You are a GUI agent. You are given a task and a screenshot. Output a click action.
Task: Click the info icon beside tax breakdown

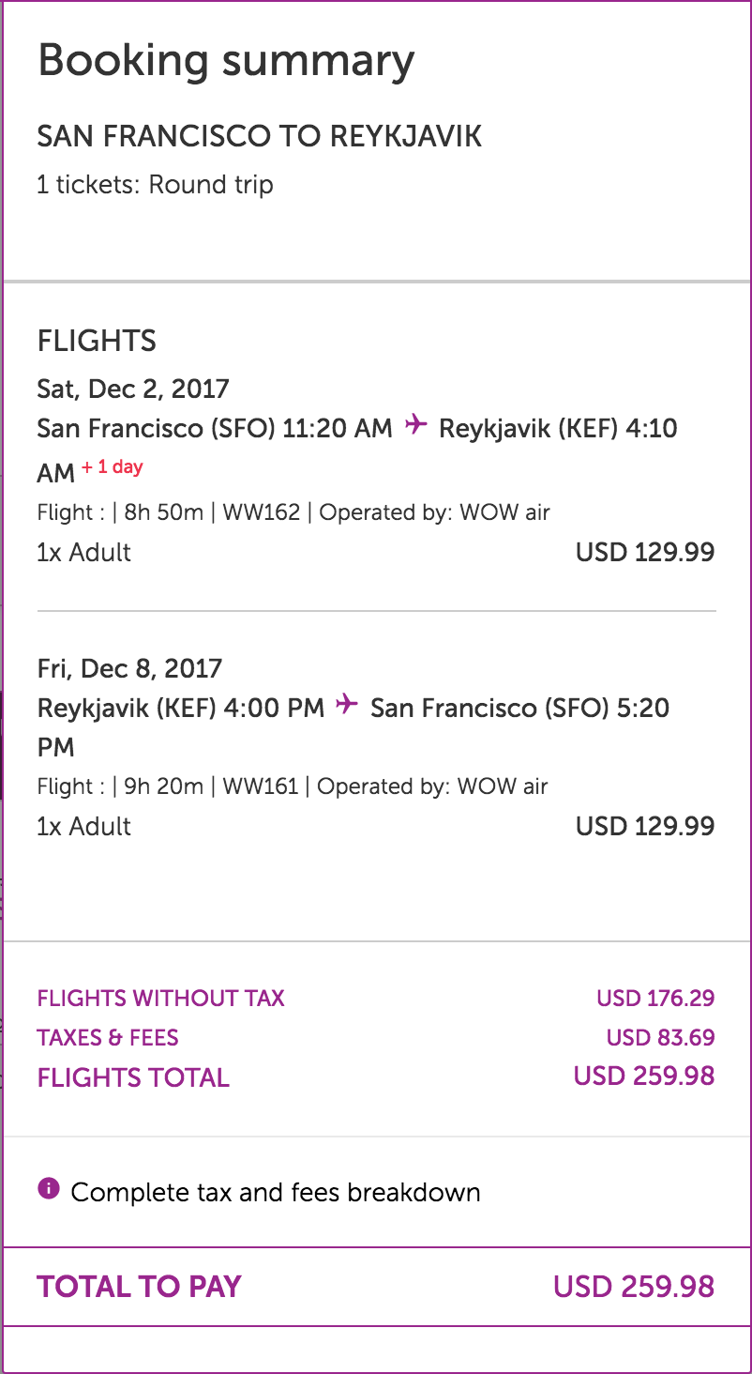coord(48,1190)
